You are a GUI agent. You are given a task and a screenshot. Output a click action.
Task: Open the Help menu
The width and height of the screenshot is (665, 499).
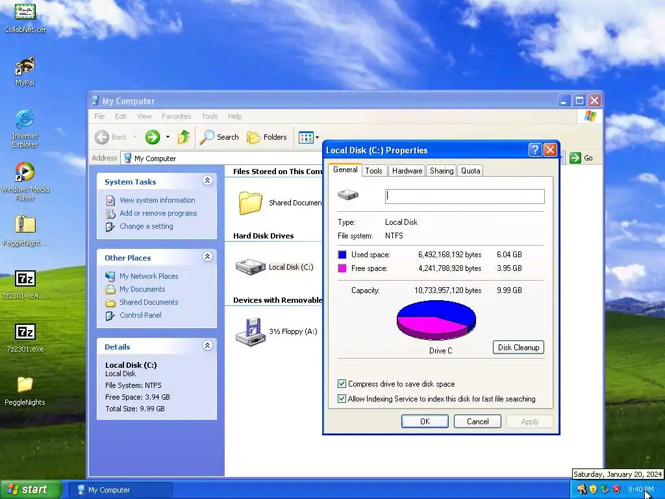234,116
